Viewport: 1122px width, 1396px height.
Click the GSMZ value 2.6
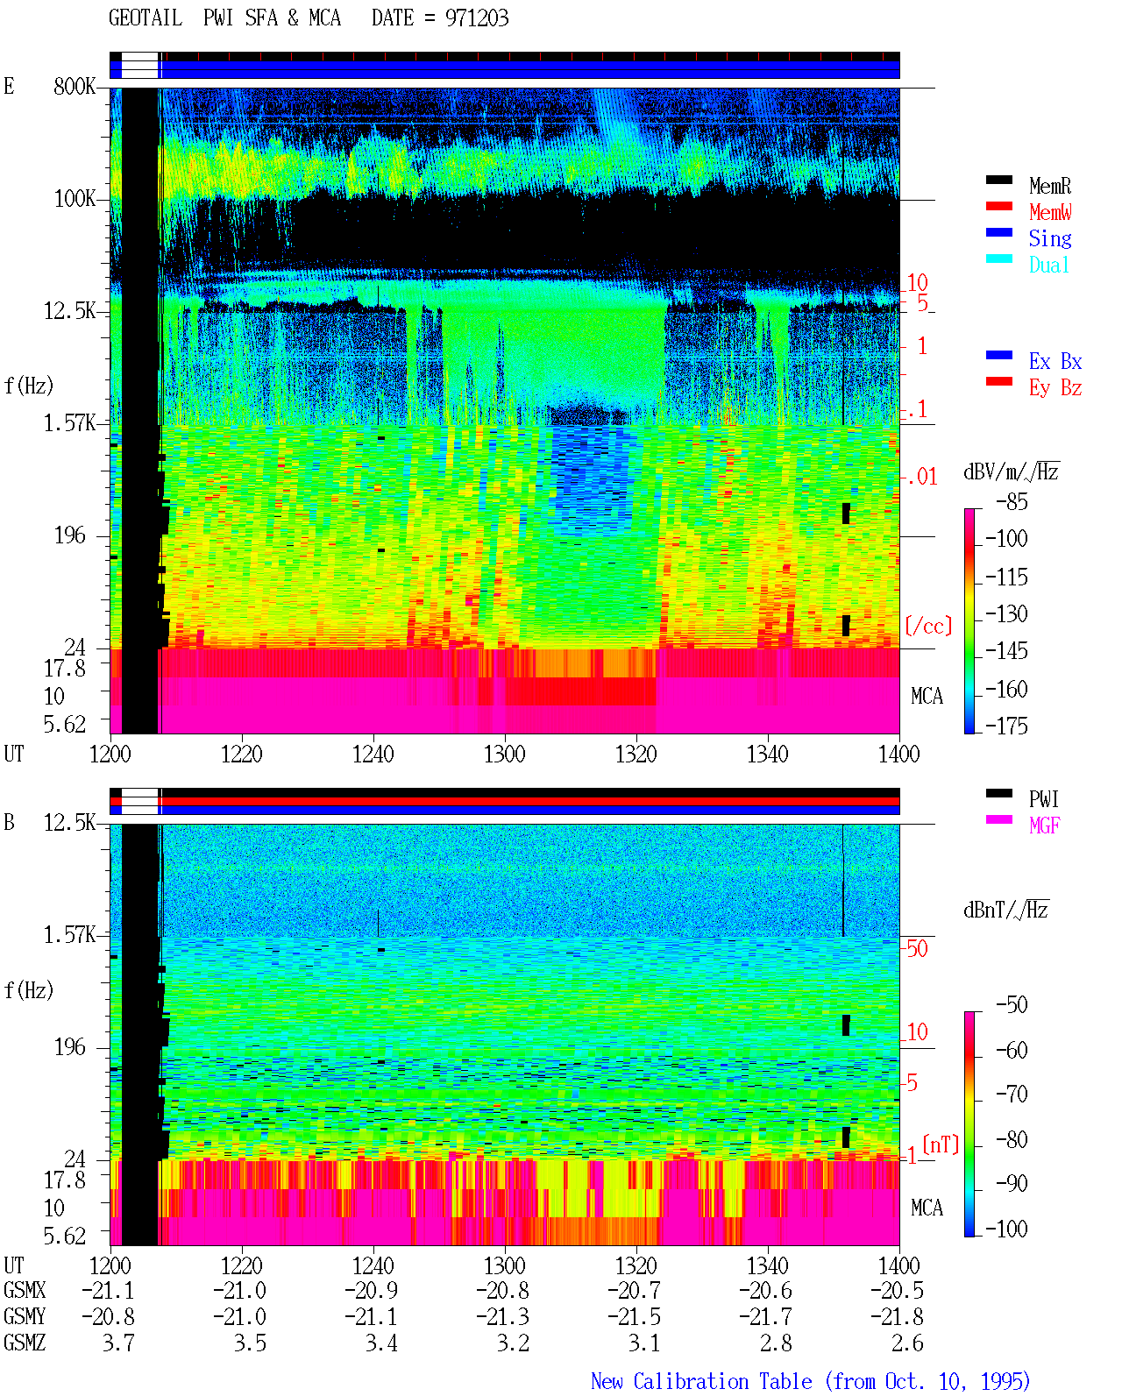(x=907, y=1343)
